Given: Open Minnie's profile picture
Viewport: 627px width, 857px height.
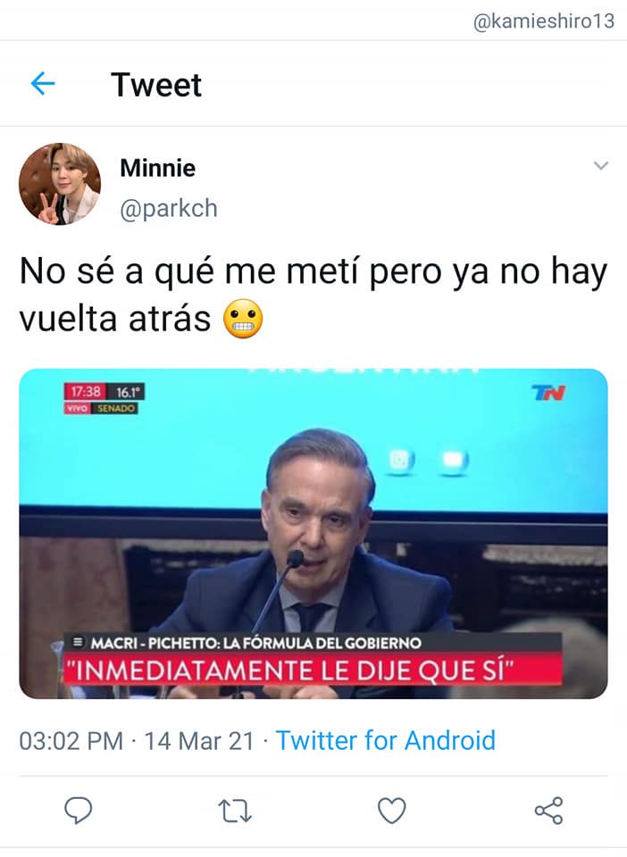Looking at the screenshot, I should tap(60, 184).
